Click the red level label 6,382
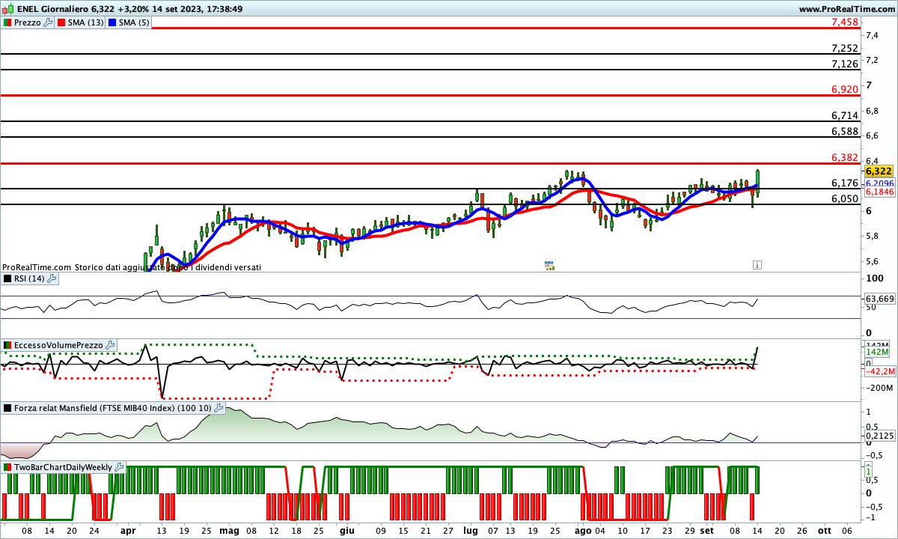 pos(845,158)
